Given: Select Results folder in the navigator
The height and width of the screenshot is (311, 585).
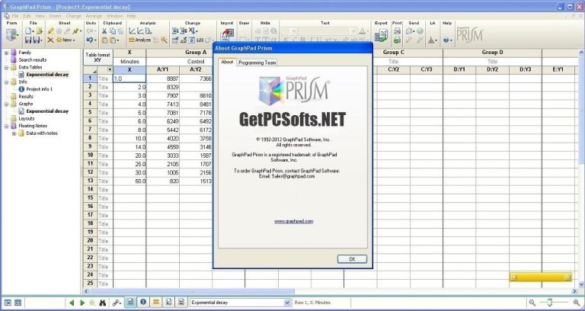Looking at the screenshot, I should [26, 96].
